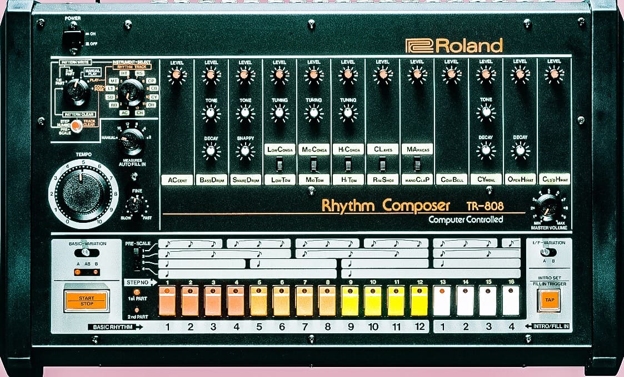Push the orange Pattern Clear button

76,125
